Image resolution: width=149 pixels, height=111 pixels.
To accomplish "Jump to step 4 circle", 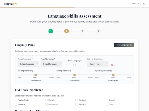I will (98, 31).
